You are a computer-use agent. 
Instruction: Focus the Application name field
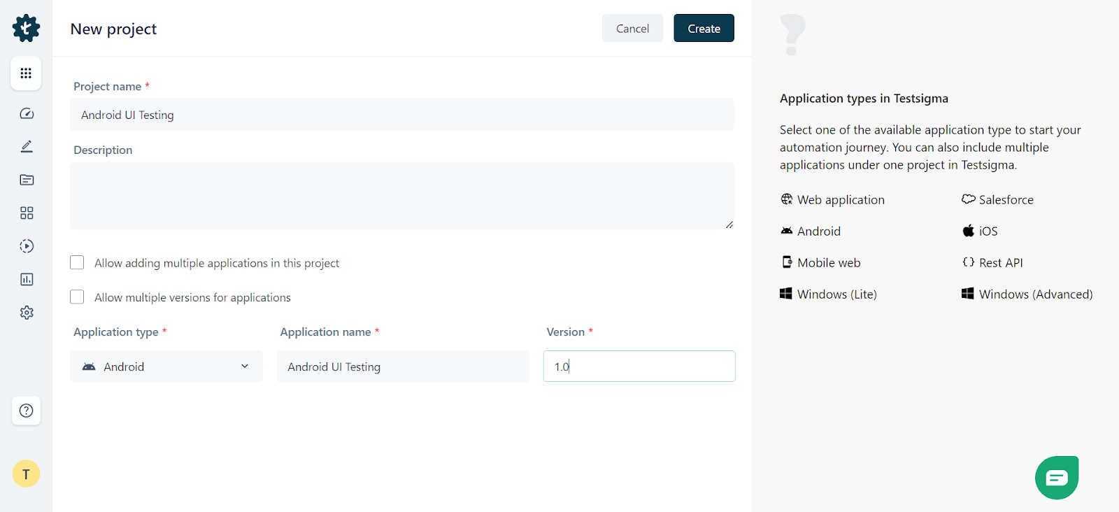coord(403,367)
